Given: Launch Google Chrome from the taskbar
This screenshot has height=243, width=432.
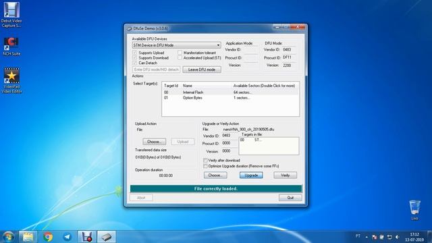Looking at the screenshot, I should click(x=48, y=237).
